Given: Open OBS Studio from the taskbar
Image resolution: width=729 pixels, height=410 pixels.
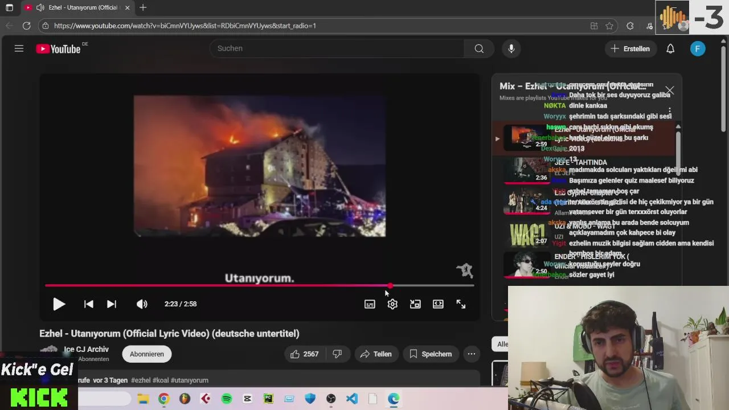Looking at the screenshot, I should pyautogui.click(x=331, y=399).
